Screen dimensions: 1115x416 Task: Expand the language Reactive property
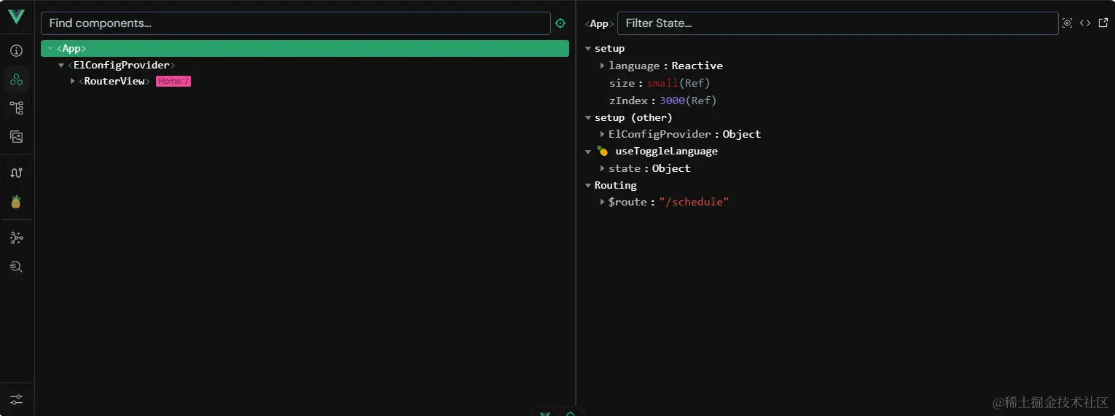(x=603, y=66)
